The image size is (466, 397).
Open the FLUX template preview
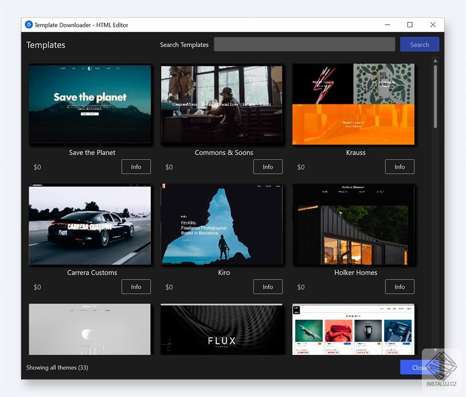pyautogui.click(x=221, y=329)
